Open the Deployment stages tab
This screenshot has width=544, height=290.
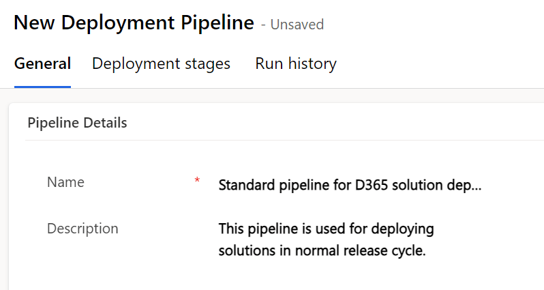tap(161, 64)
